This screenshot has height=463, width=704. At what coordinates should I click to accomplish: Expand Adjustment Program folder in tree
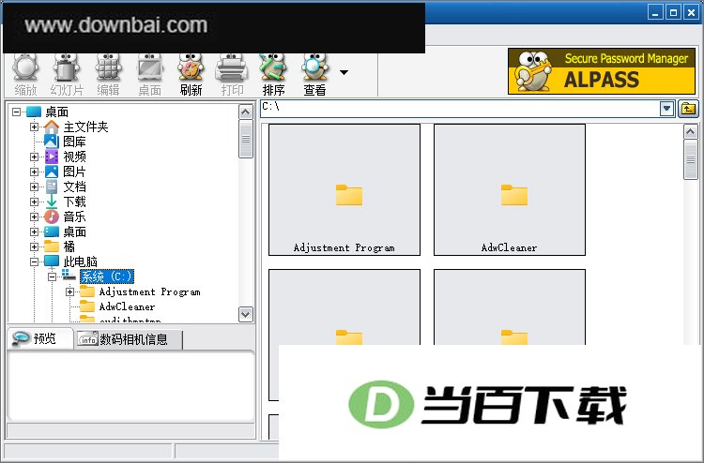tap(69, 291)
